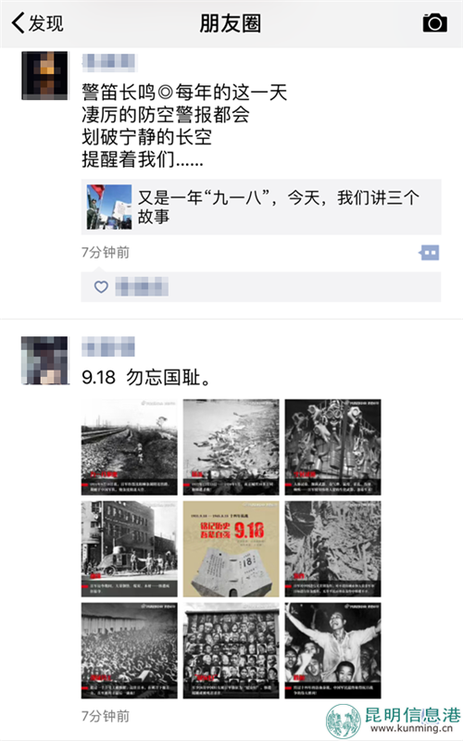Tap the heart icon in the likes bar
Image resolution: width=463 pixels, height=741 pixels.
pyautogui.click(x=101, y=287)
